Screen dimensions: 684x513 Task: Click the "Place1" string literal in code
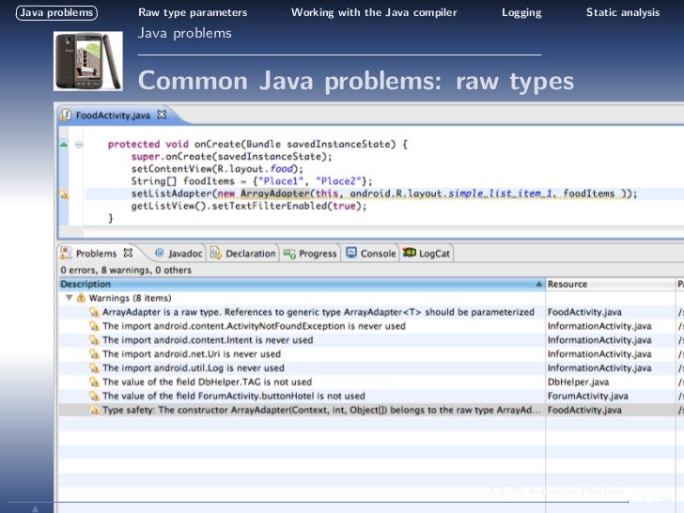pyautogui.click(x=281, y=181)
